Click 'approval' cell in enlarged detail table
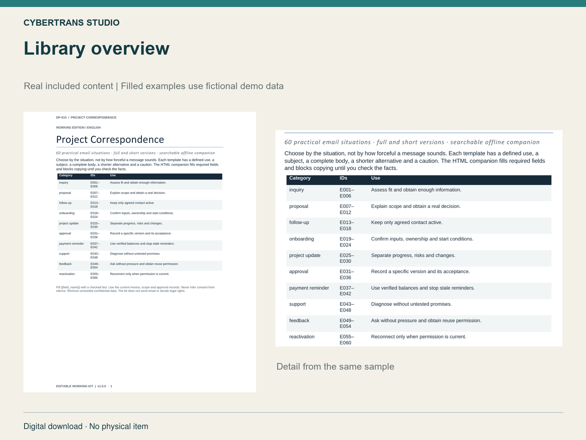 tap(299, 272)
